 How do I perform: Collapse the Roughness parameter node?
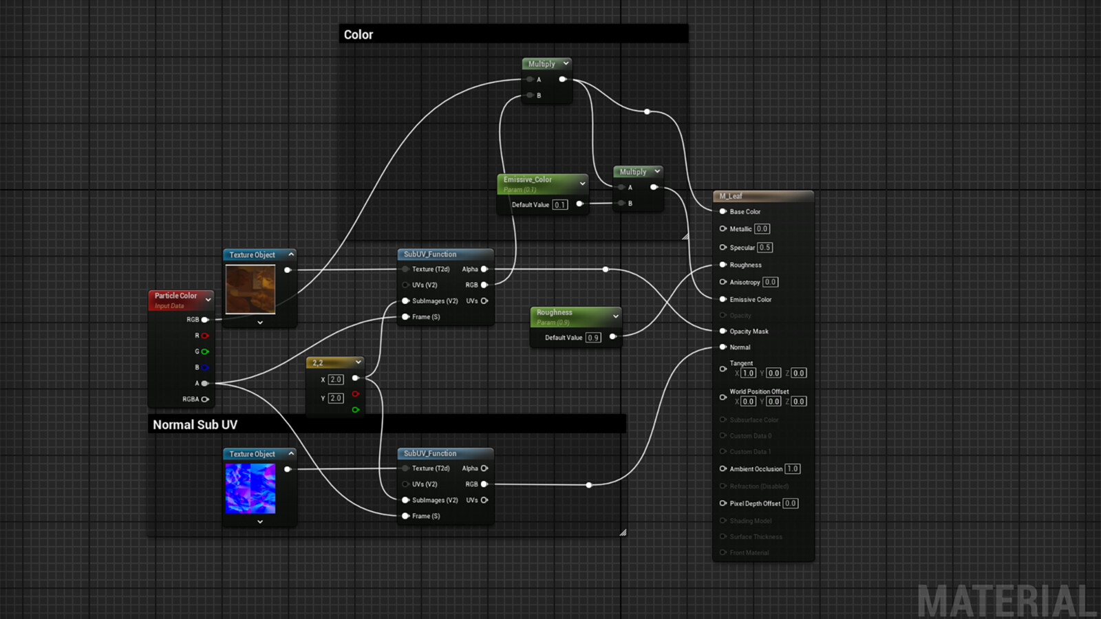click(x=616, y=316)
